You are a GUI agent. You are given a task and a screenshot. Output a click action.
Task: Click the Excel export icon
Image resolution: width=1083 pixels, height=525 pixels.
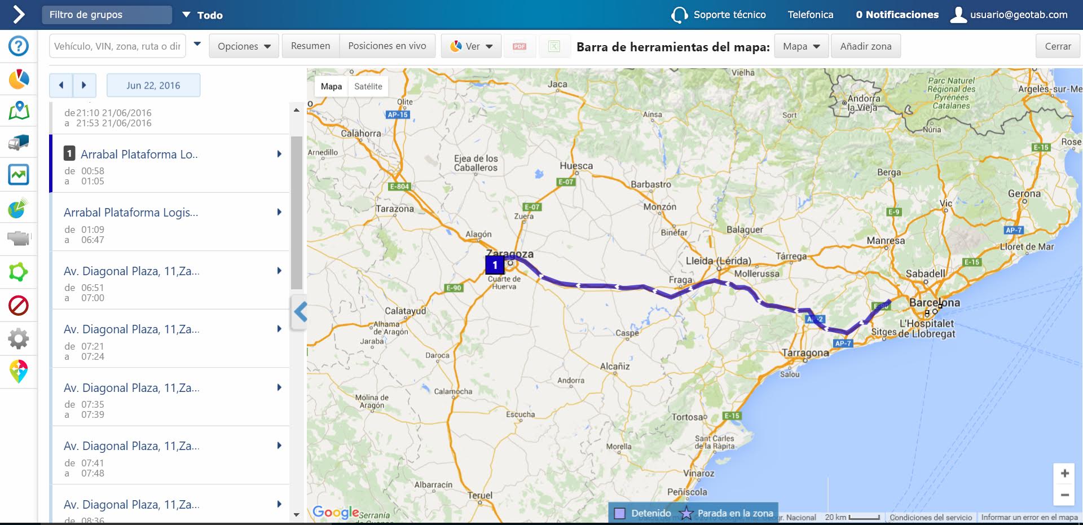554,46
